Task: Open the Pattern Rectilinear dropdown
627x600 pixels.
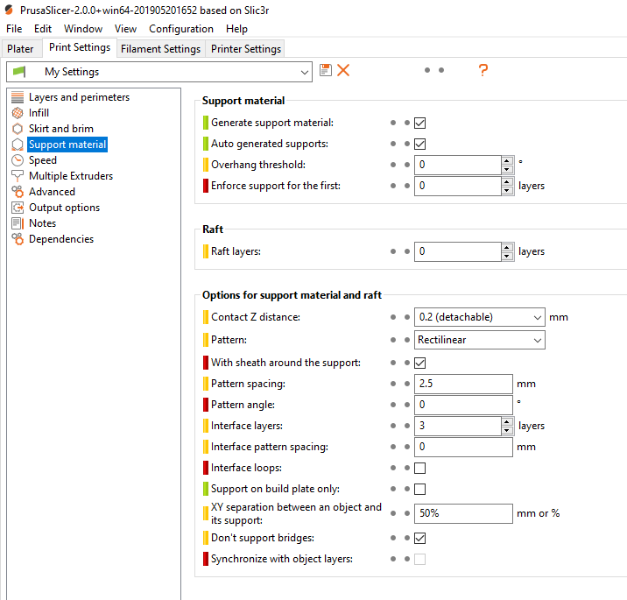Action: 480,340
